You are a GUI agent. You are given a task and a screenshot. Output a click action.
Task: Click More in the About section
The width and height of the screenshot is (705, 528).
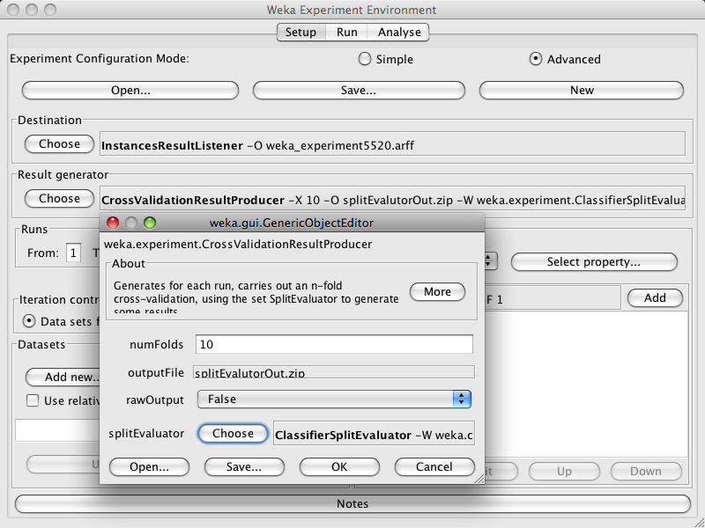437,292
